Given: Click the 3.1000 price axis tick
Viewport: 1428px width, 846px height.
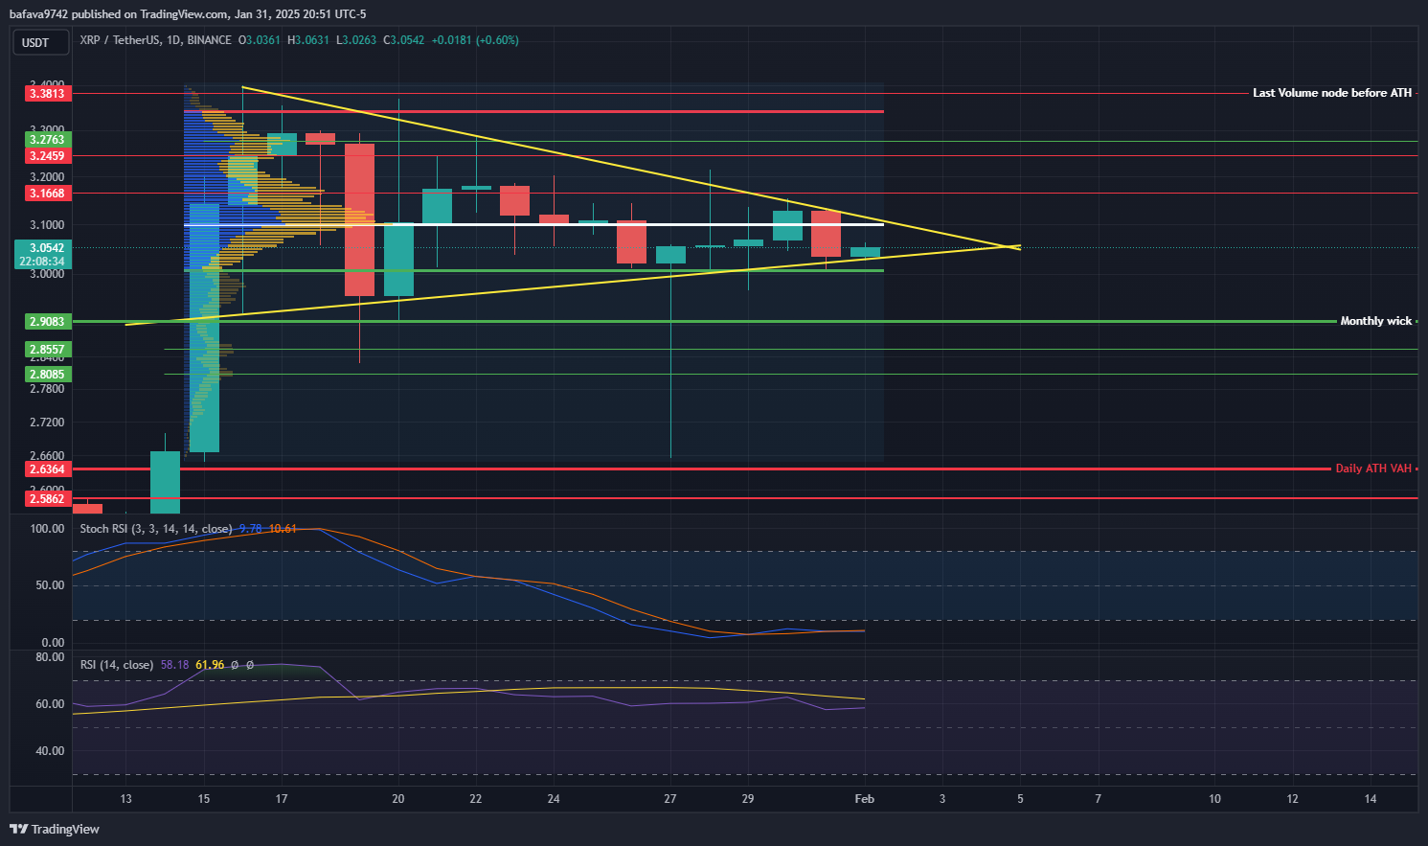Looking at the screenshot, I should (47, 225).
